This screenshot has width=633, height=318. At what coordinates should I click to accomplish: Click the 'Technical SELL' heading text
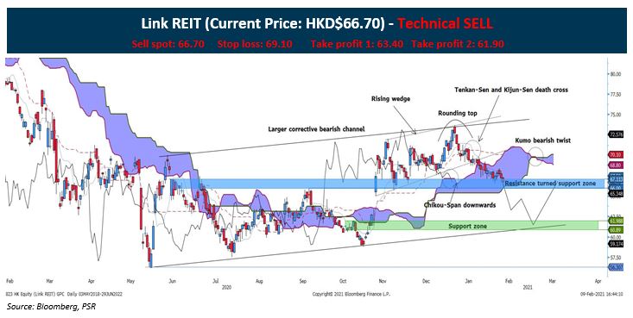(445, 24)
